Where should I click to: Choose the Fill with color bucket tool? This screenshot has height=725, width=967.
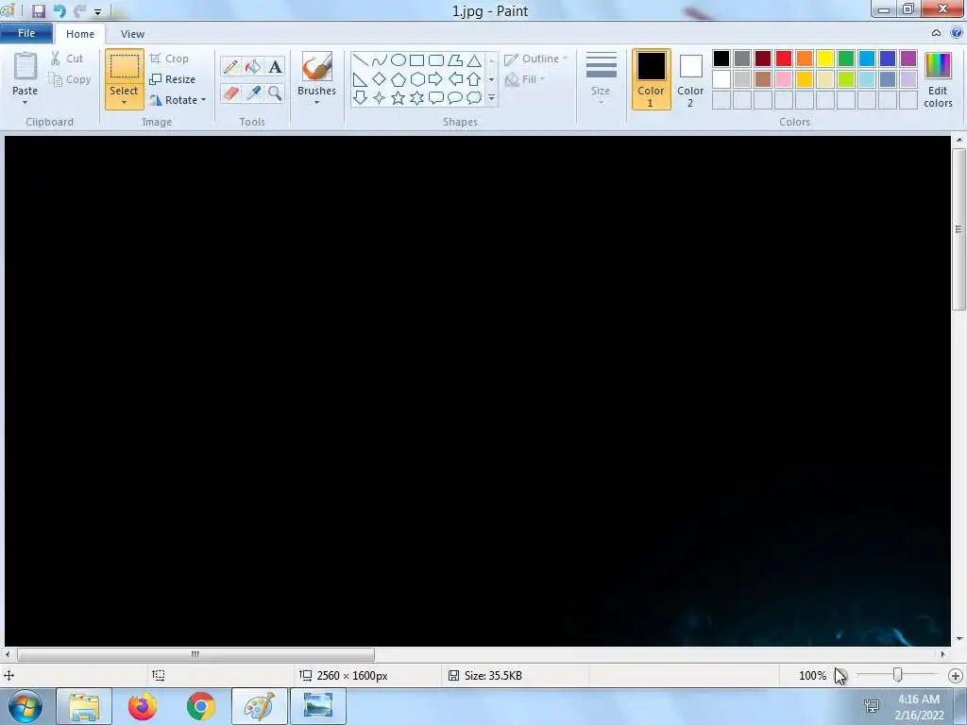point(253,67)
